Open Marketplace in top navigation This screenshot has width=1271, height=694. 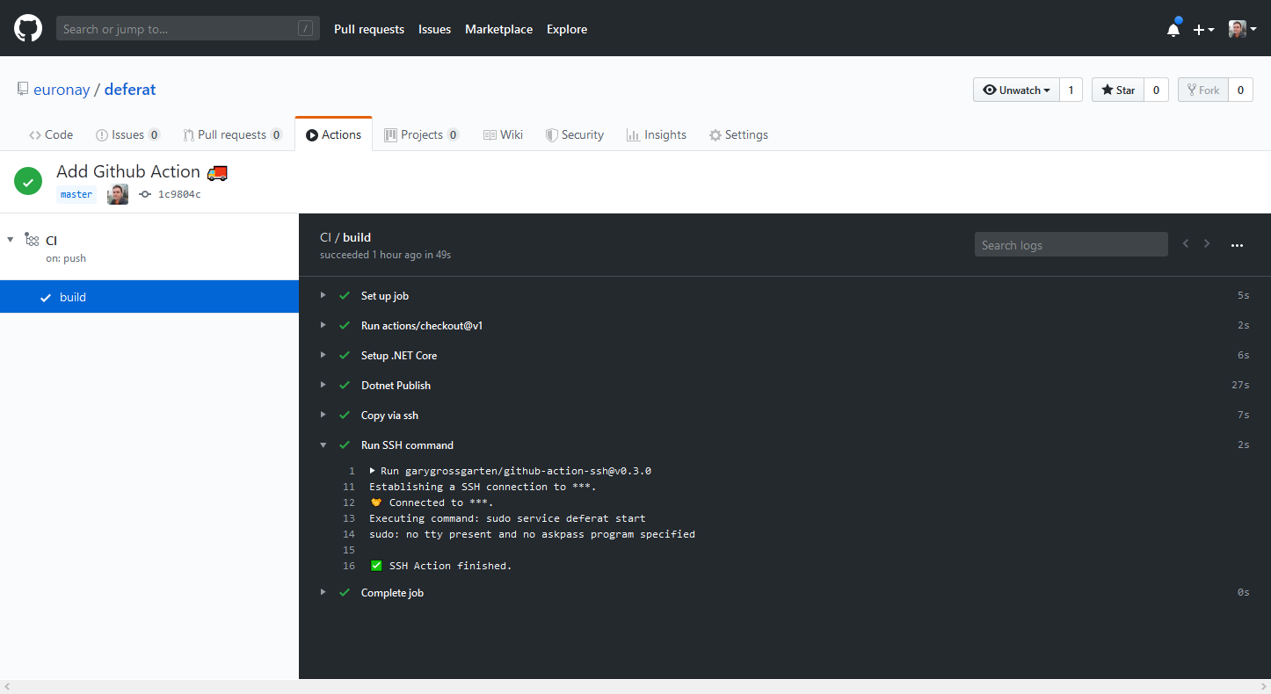pyautogui.click(x=498, y=29)
